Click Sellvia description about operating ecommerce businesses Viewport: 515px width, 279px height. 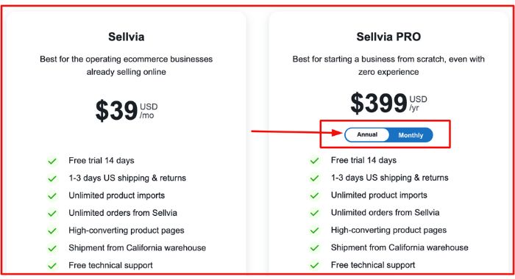126,65
